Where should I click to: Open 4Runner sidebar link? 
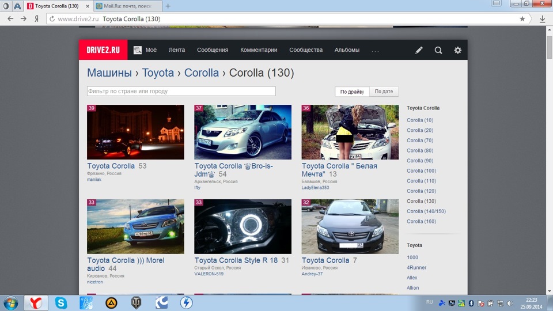pos(416,268)
